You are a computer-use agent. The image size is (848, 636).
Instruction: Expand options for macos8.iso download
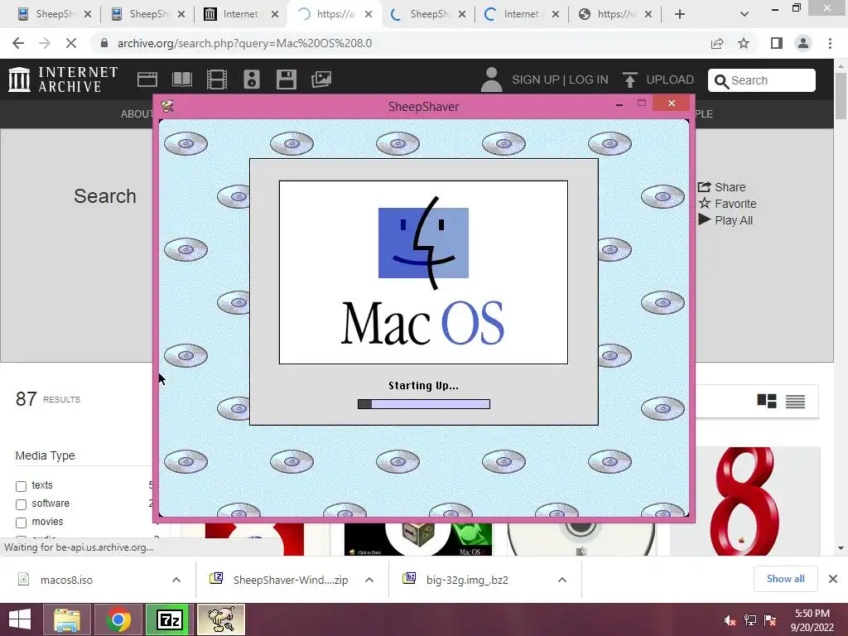(x=176, y=580)
